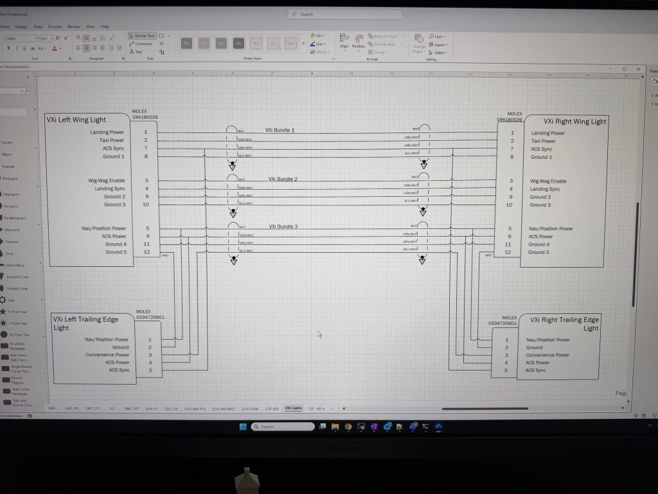Open the Layers dropdown in Editing group
The width and height of the screenshot is (658, 494).
[440, 44]
